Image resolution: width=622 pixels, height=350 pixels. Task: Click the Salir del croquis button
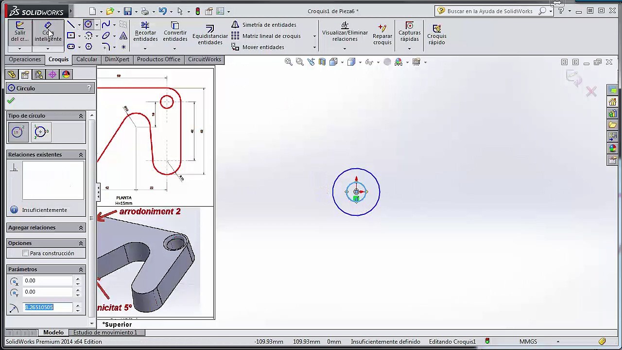click(20, 32)
